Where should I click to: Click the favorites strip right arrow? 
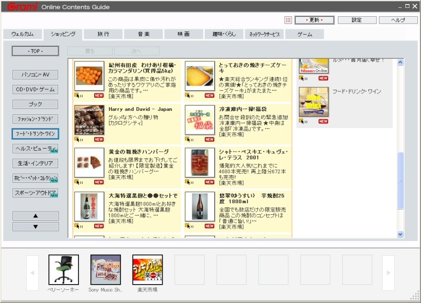coord(388,273)
